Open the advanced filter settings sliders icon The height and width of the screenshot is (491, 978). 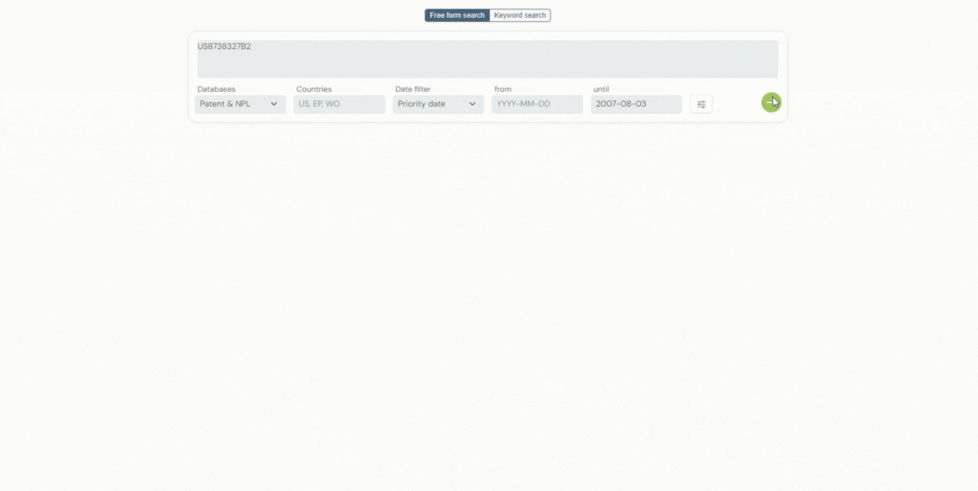[x=701, y=104]
